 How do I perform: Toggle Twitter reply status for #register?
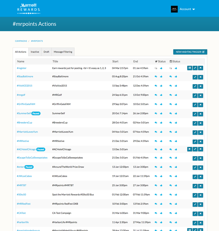click(x=156, y=68)
